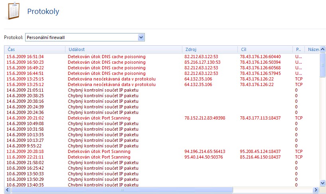The width and height of the screenshot is (326, 194).
Task: Click the horizontal scrollbar left arrow
Action: pyautogui.click(x=8, y=190)
